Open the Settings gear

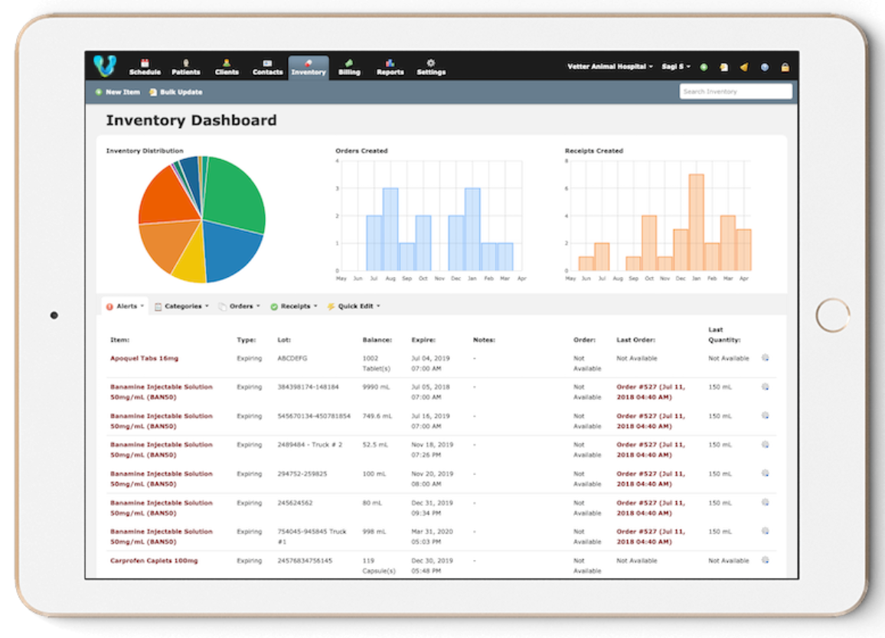pyautogui.click(x=431, y=62)
